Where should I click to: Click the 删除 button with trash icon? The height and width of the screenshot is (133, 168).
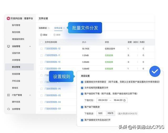pos(57,35)
